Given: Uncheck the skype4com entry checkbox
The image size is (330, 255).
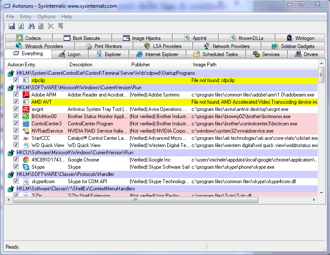Looking at the screenshot, I should [16, 181].
